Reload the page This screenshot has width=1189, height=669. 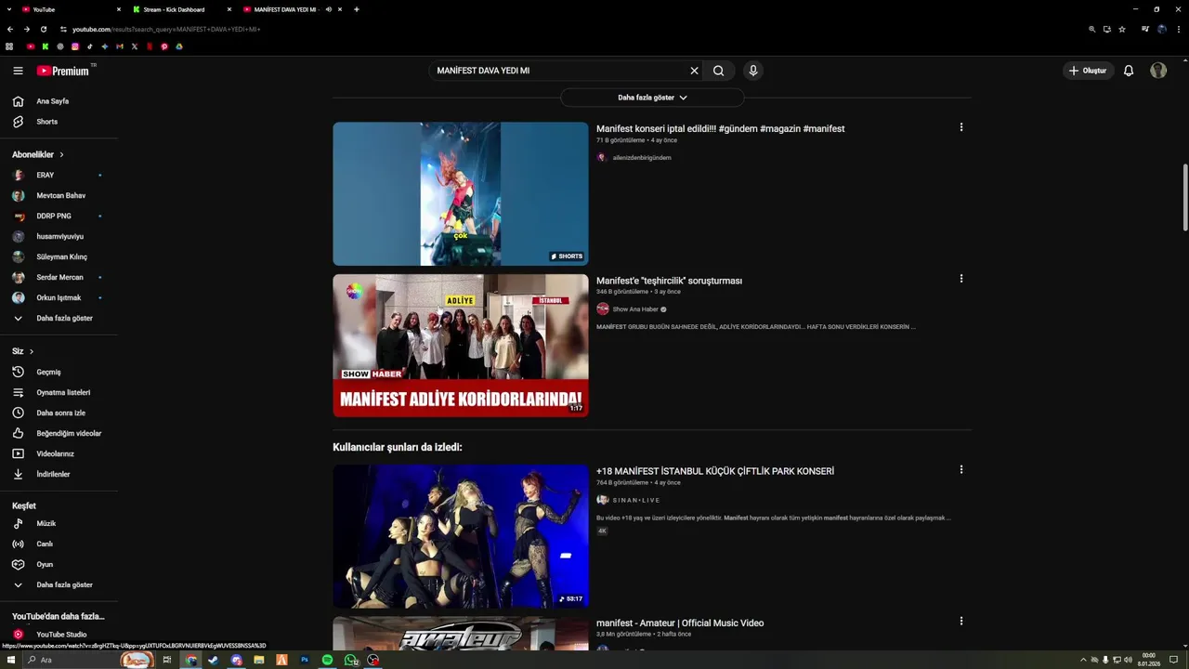[x=44, y=29]
